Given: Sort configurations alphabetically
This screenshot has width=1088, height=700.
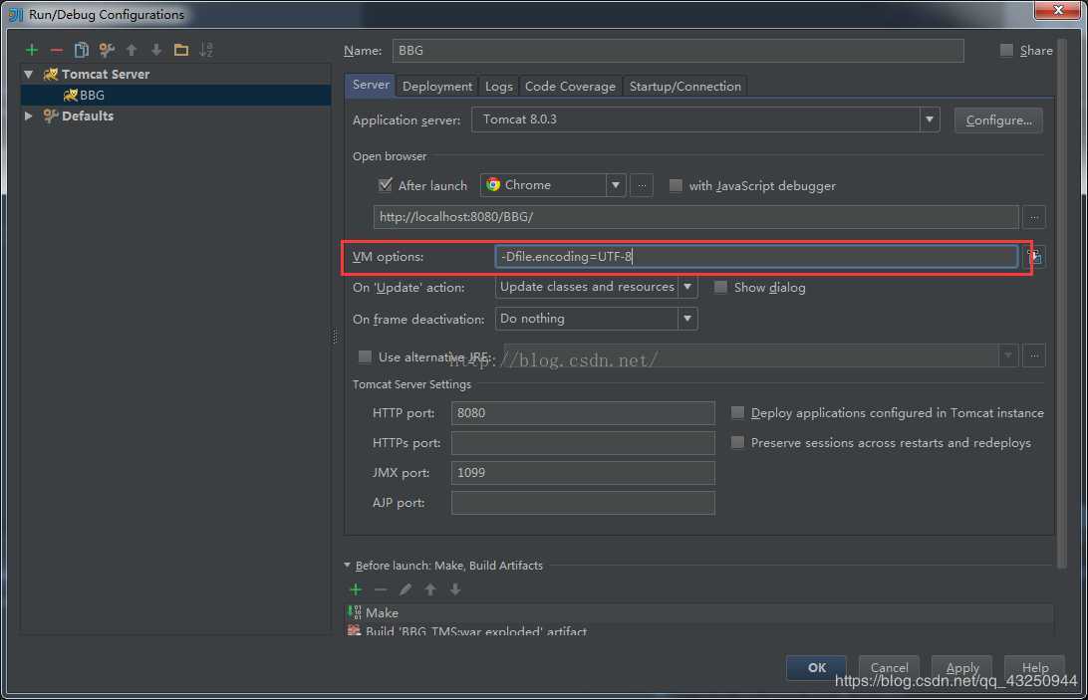Looking at the screenshot, I should (x=206, y=50).
